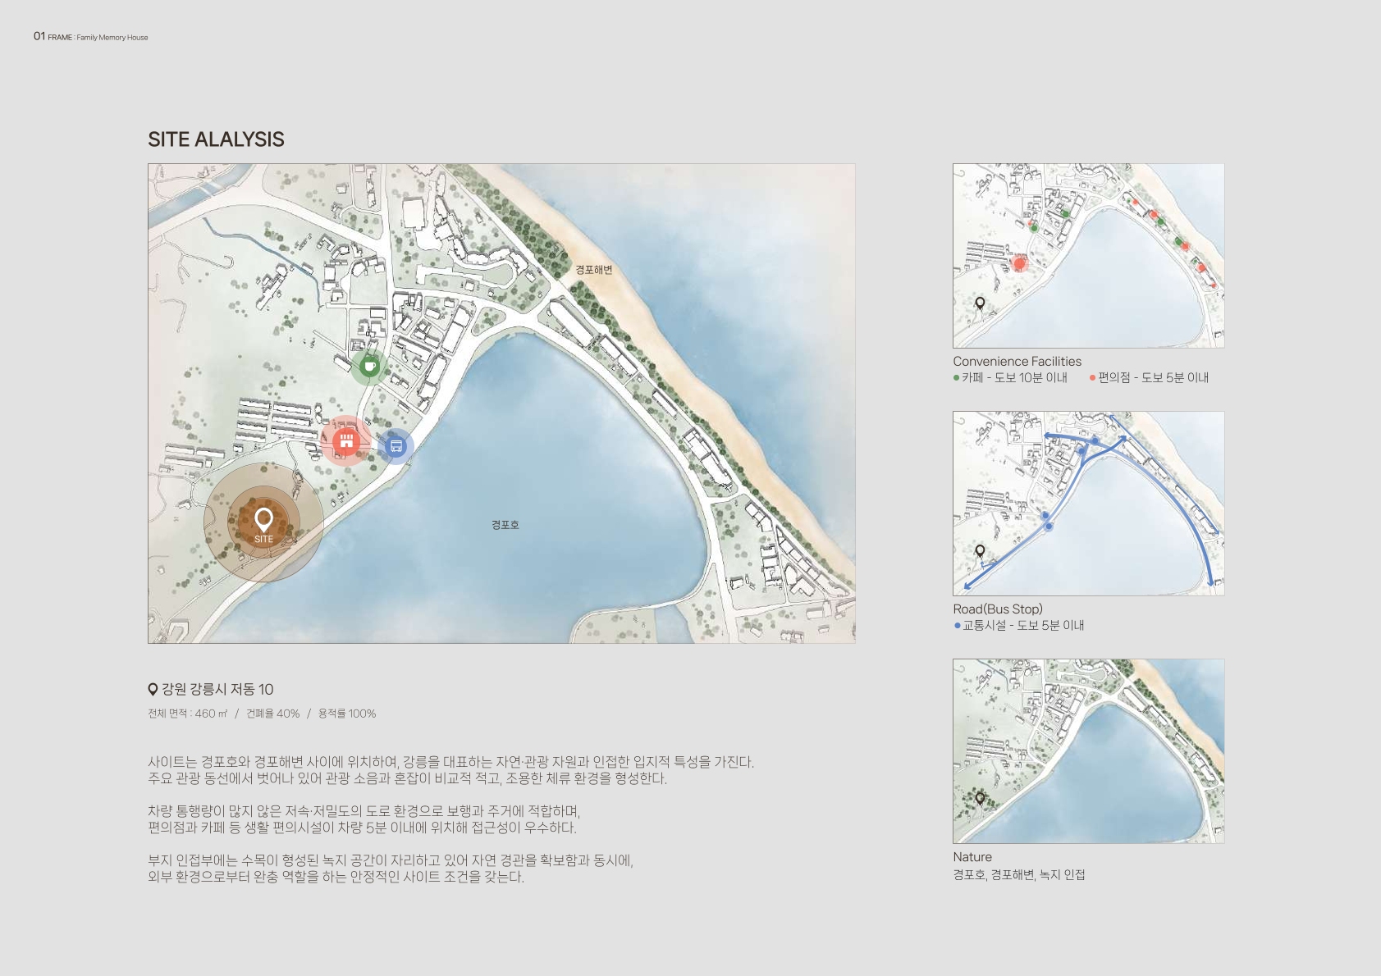The image size is (1381, 976).
Task: Select the white SITE pin marker on main map
Action: click(x=263, y=520)
